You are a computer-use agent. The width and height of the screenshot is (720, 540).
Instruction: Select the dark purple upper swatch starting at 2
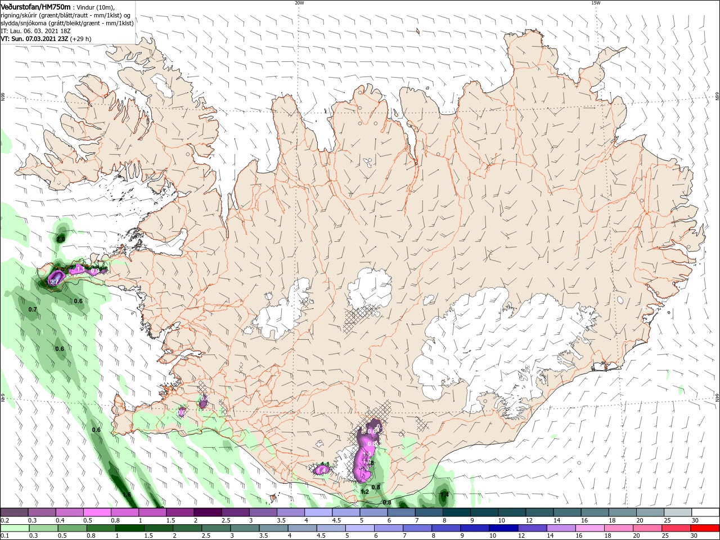[x=208, y=512]
